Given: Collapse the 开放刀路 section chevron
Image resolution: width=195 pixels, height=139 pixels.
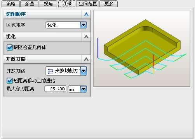Looking at the screenshot, I should tap(86, 59).
